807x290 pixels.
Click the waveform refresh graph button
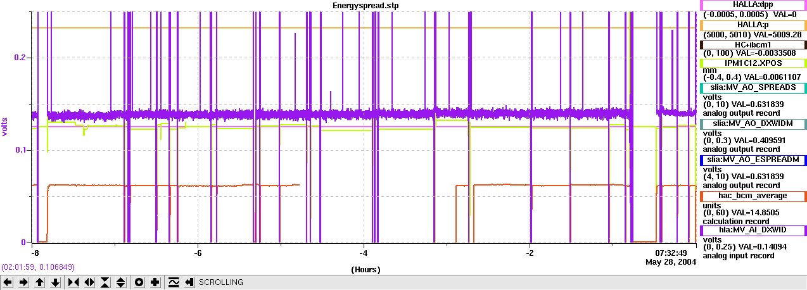[174, 282]
